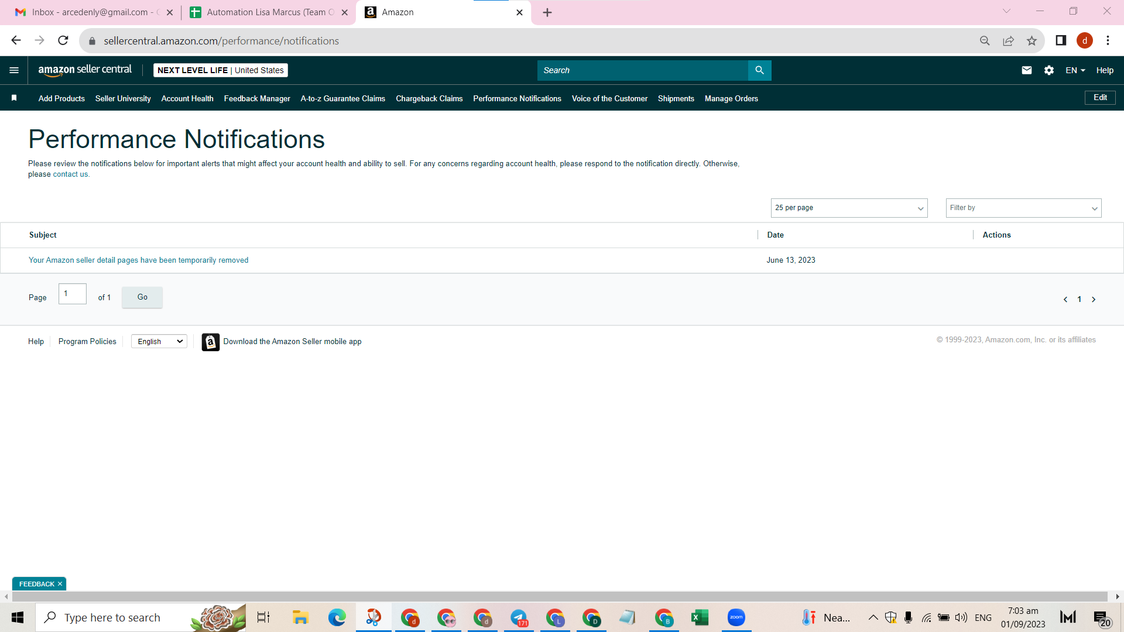The height and width of the screenshot is (632, 1124).
Task: Click the page number input field
Action: (x=73, y=294)
